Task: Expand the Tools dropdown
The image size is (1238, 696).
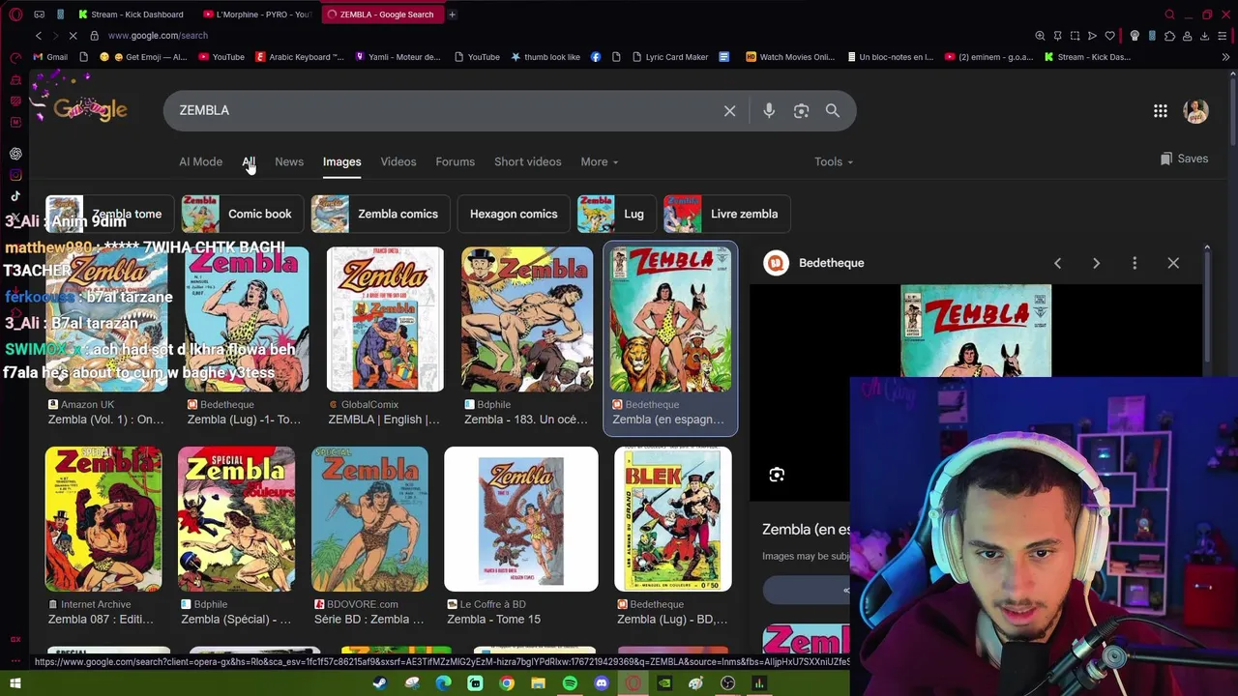Action: 833,161
